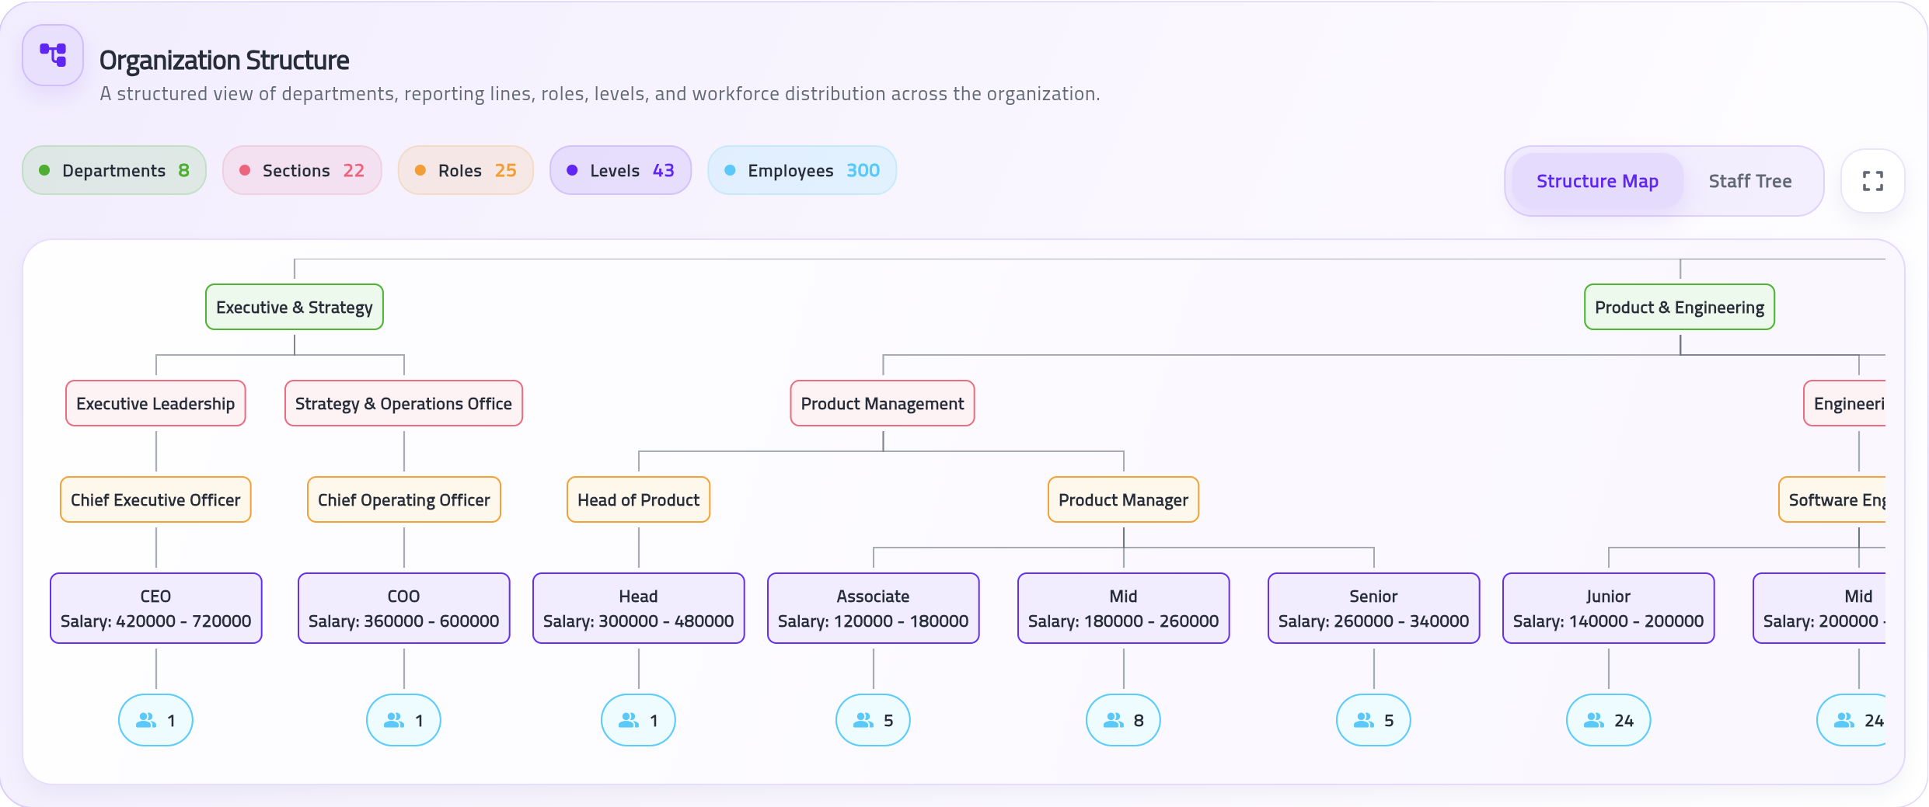The height and width of the screenshot is (807, 1929).
Task: Select the Chief Executive Officer role node
Action: (x=155, y=499)
